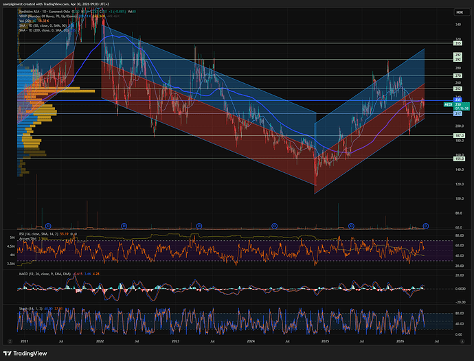Select the RSI (14, close, SMA) legend
The image size is (474, 361).
[x=38, y=234]
